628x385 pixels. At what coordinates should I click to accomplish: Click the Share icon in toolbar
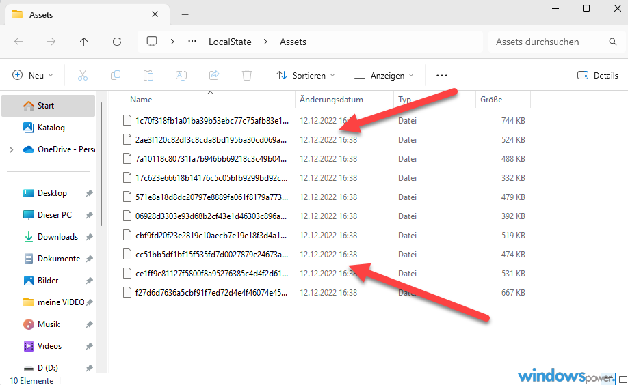[x=214, y=75]
